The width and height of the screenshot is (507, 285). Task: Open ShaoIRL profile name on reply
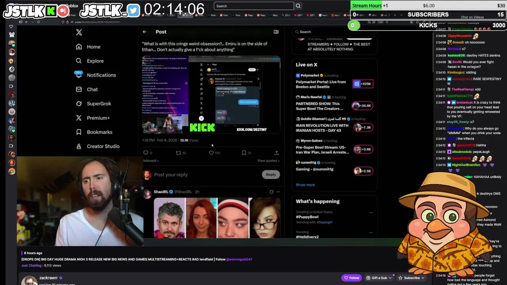click(x=161, y=192)
